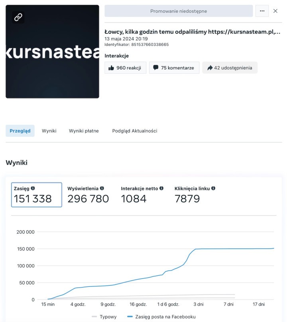The width and height of the screenshot is (287, 322).
Task: Select the Zasięg 151 338 metric card
Action: 37,195
